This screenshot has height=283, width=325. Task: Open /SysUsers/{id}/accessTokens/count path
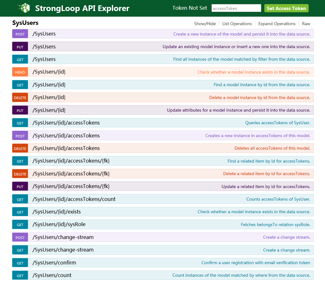click(x=74, y=199)
